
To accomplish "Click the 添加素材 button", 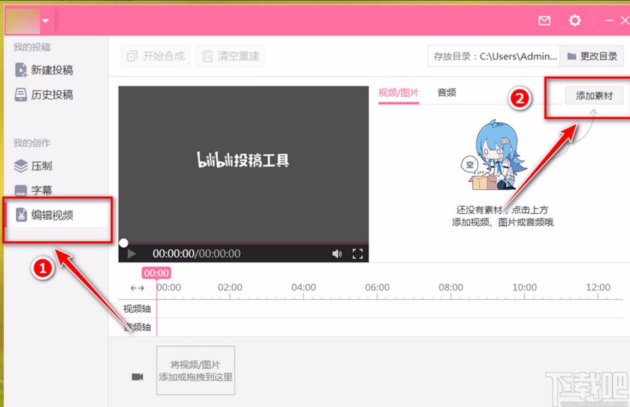I will pyautogui.click(x=594, y=95).
